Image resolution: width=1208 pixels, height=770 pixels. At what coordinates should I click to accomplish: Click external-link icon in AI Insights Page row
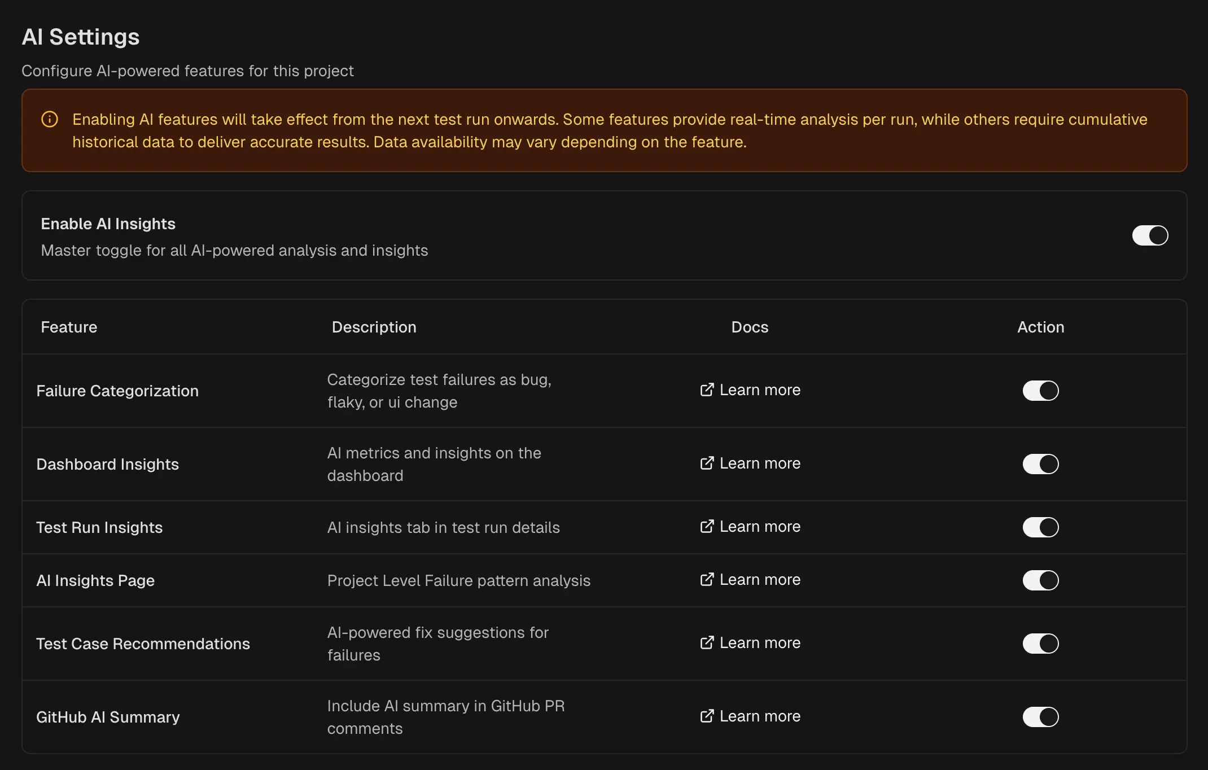pyautogui.click(x=707, y=580)
